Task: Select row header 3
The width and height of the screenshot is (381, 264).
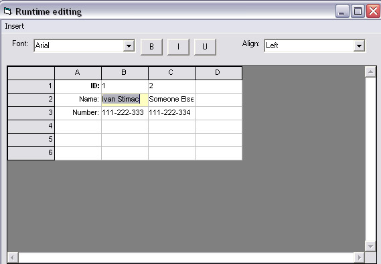Action: pos(31,113)
